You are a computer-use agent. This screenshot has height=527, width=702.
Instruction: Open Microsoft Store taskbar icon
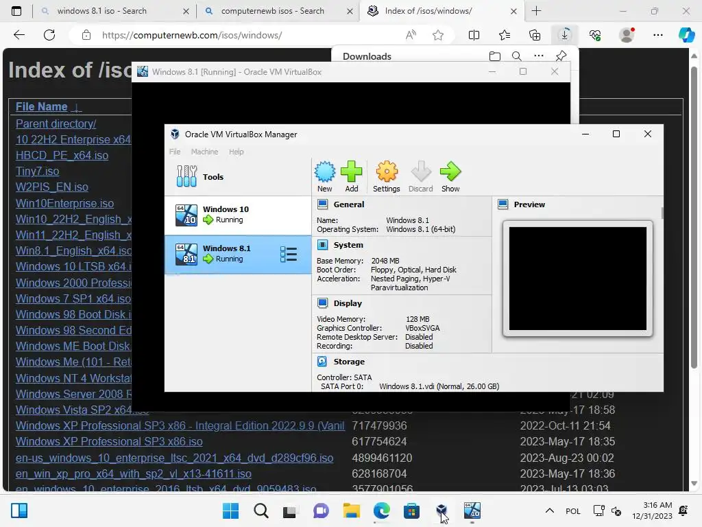[x=411, y=511]
